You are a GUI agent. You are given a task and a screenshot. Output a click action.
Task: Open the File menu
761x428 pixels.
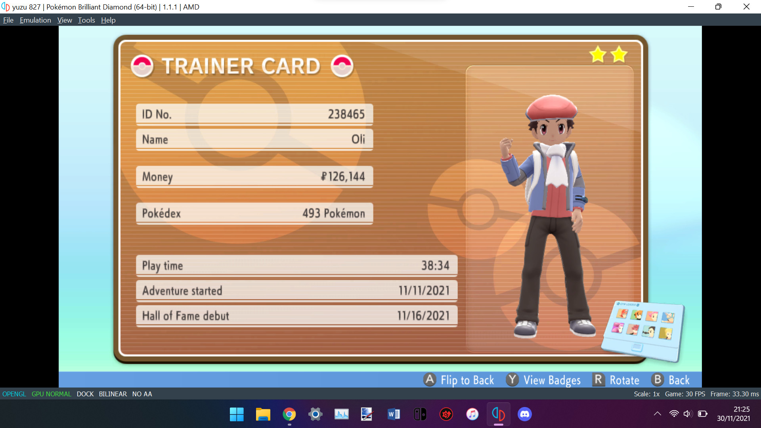[8, 20]
